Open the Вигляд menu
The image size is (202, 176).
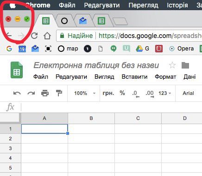tap(104, 77)
